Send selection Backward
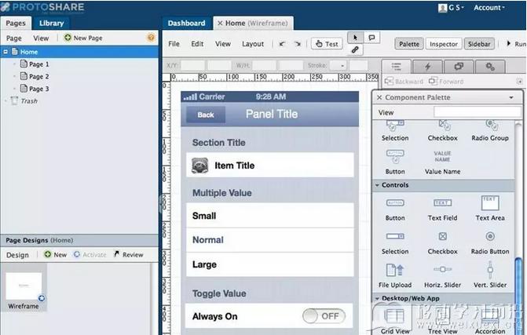This screenshot has width=527, height=335. [404, 82]
